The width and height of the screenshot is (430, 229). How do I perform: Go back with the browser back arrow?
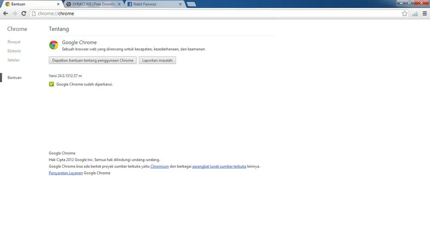point(6,13)
